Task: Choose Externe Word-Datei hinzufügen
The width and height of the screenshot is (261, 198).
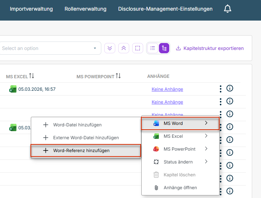Action: (x=86, y=138)
